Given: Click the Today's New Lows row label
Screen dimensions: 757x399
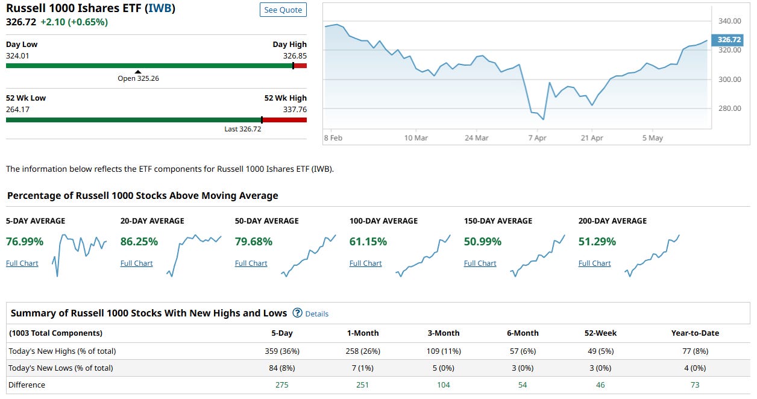Looking at the screenshot, I should (x=61, y=368).
